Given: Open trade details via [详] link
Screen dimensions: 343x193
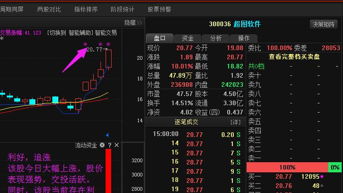Looking at the screenshot, I should 236,122.
